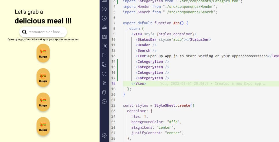Click the backgroundColor "#ffd" value
The image size is (279, 142).
coord(173,122)
